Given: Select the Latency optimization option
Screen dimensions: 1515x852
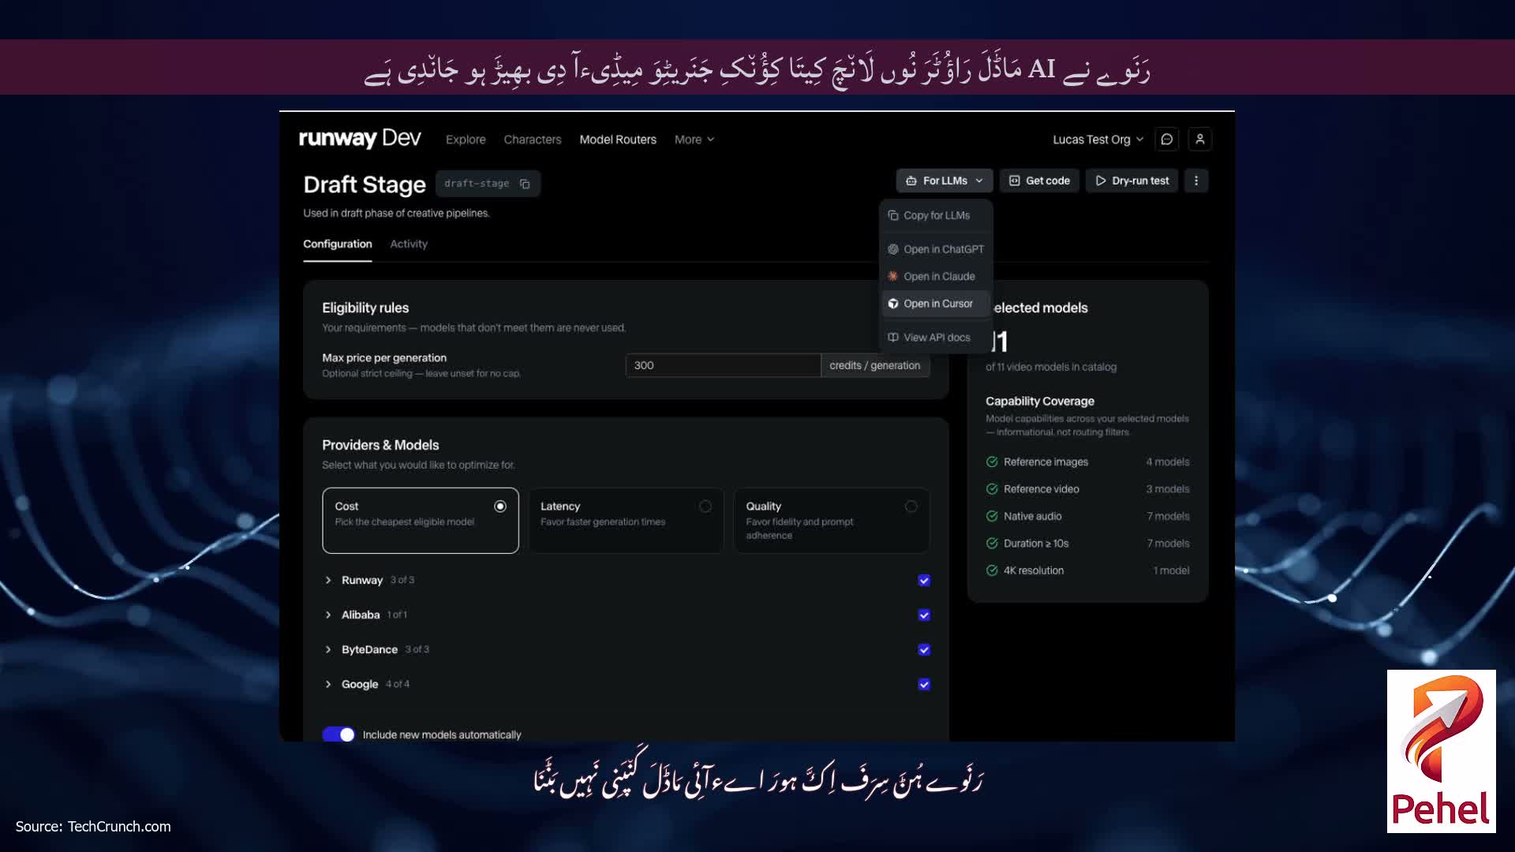Looking at the screenshot, I should [x=626, y=521].
